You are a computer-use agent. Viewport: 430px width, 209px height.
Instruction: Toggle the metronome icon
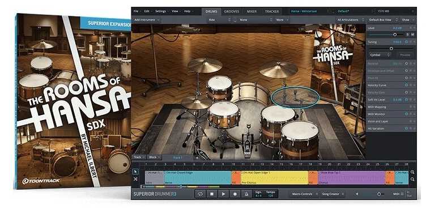click(246, 194)
